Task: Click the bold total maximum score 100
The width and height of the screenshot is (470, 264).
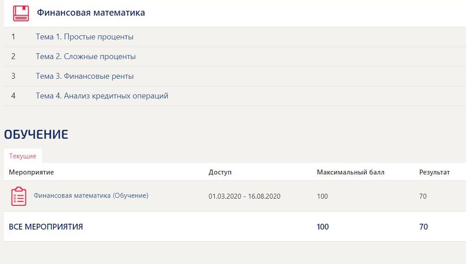Action: pos(322,227)
